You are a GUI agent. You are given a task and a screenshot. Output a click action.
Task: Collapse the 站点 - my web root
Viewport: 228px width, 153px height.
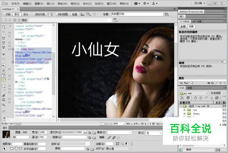coord(181,106)
